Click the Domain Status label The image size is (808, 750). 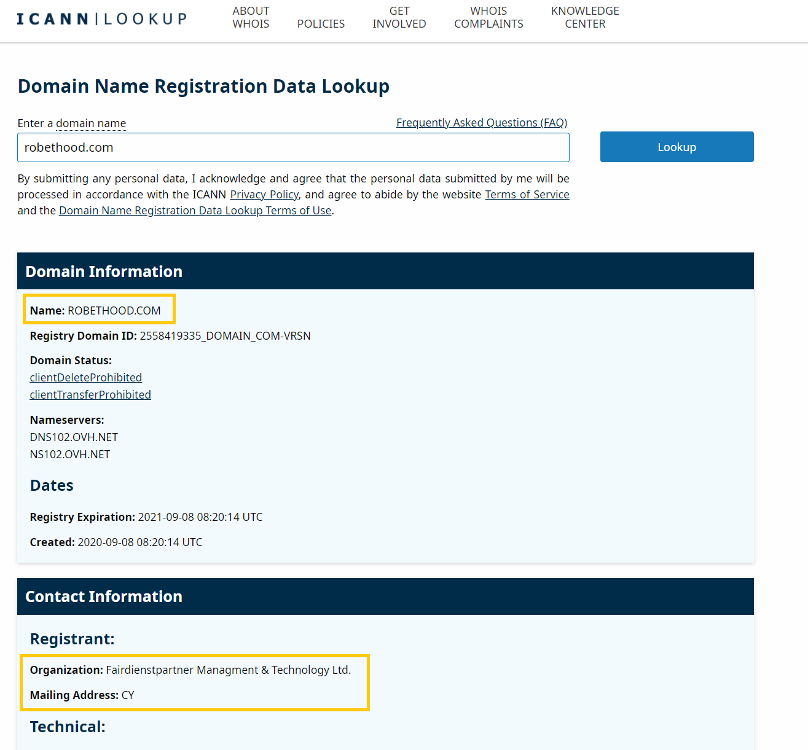pyautogui.click(x=71, y=361)
